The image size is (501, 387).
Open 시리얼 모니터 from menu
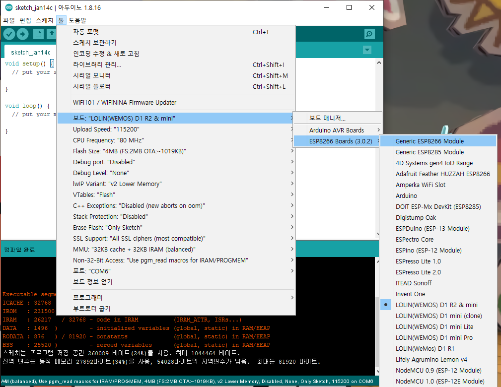176,76
